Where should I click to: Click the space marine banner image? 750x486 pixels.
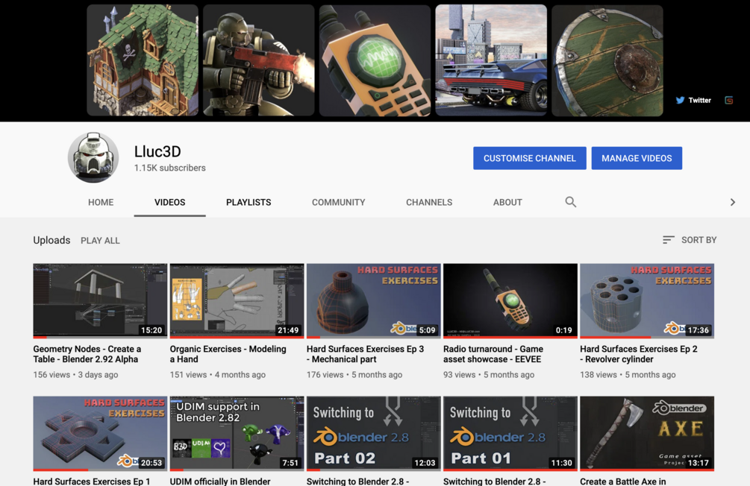(259, 60)
